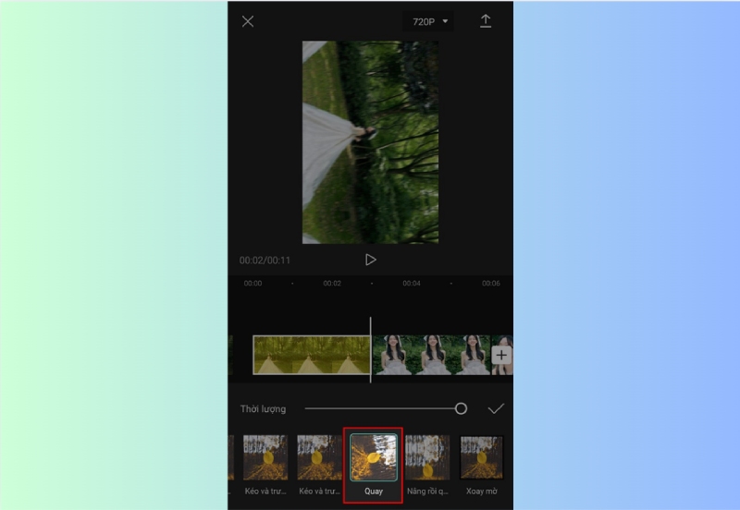Select the second Kéo và trư... animation
The width and height of the screenshot is (740, 510).
[319, 458]
